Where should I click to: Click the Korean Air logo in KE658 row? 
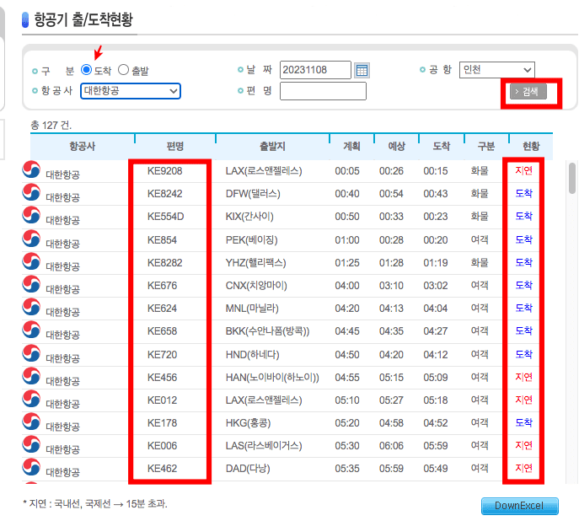pos(31,330)
